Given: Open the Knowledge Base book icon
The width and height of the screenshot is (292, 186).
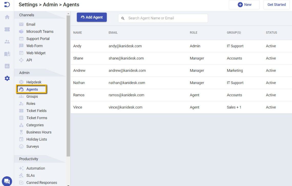Looking at the screenshot, I should click(x=7, y=53).
